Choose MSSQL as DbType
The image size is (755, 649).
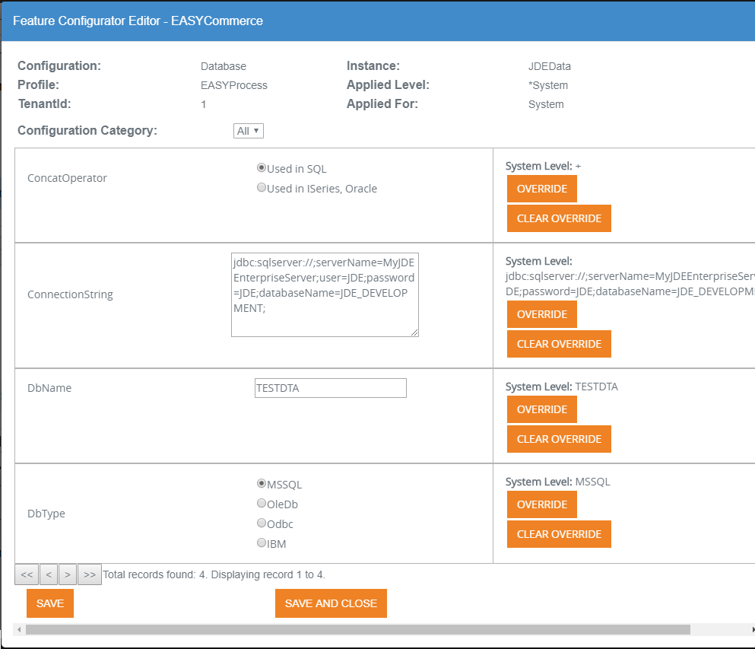pos(262,483)
